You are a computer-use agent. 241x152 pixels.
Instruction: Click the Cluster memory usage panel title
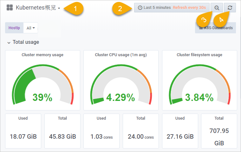(42, 55)
